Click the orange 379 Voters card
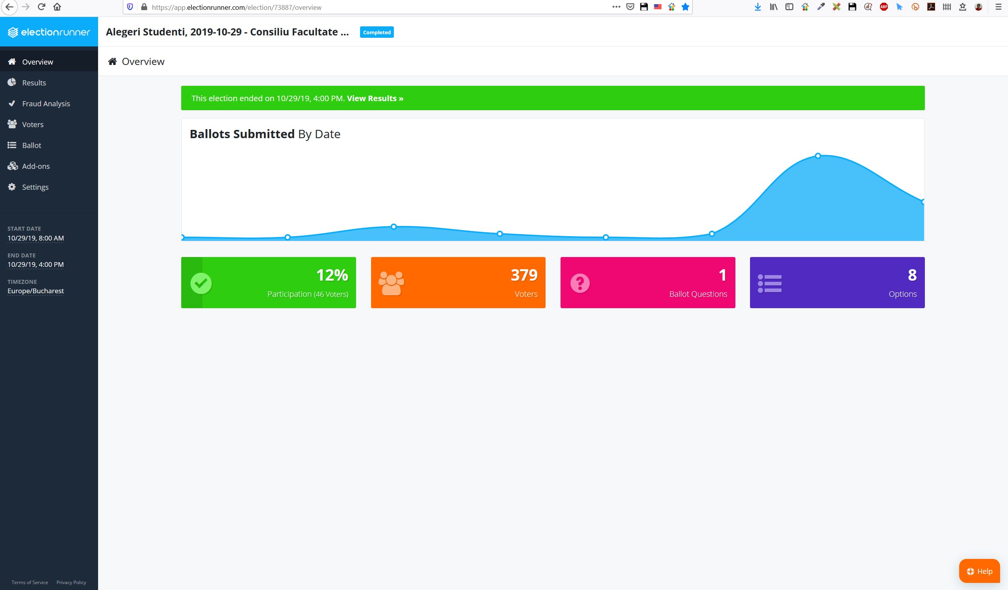 point(458,283)
